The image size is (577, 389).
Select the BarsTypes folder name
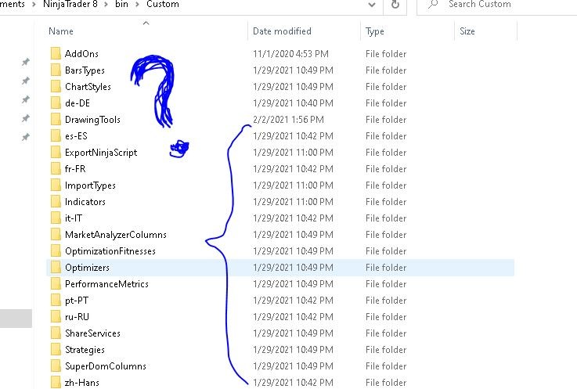[x=85, y=70]
